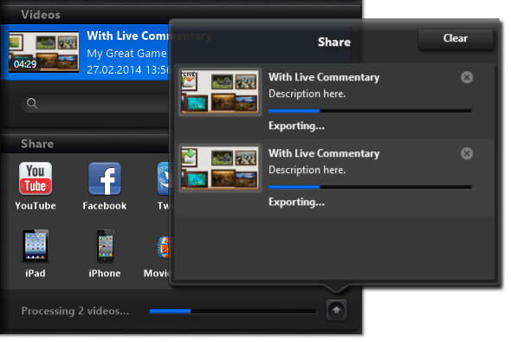This screenshot has width=511, height=342.
Task: Click the Processing 2 videos progress bar
Action: tap(233, 312)
